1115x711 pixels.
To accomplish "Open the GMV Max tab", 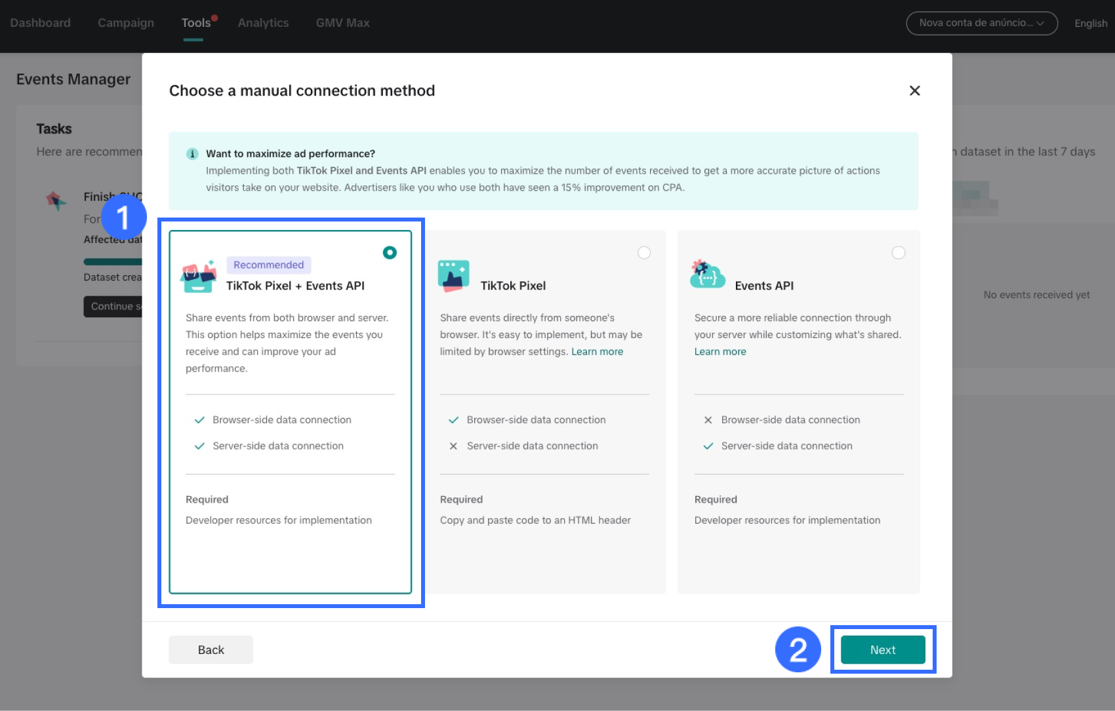I will [343, 23].
